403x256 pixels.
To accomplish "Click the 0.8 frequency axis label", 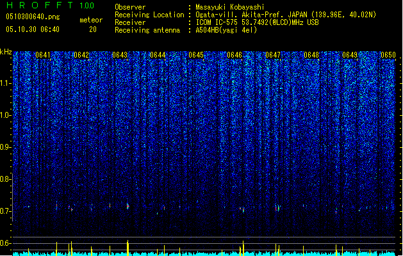I will pos(6,179).
